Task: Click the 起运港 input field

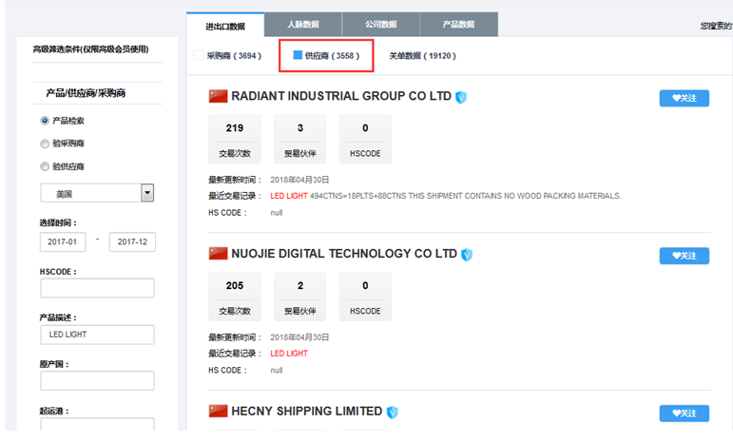Action: 97,424
